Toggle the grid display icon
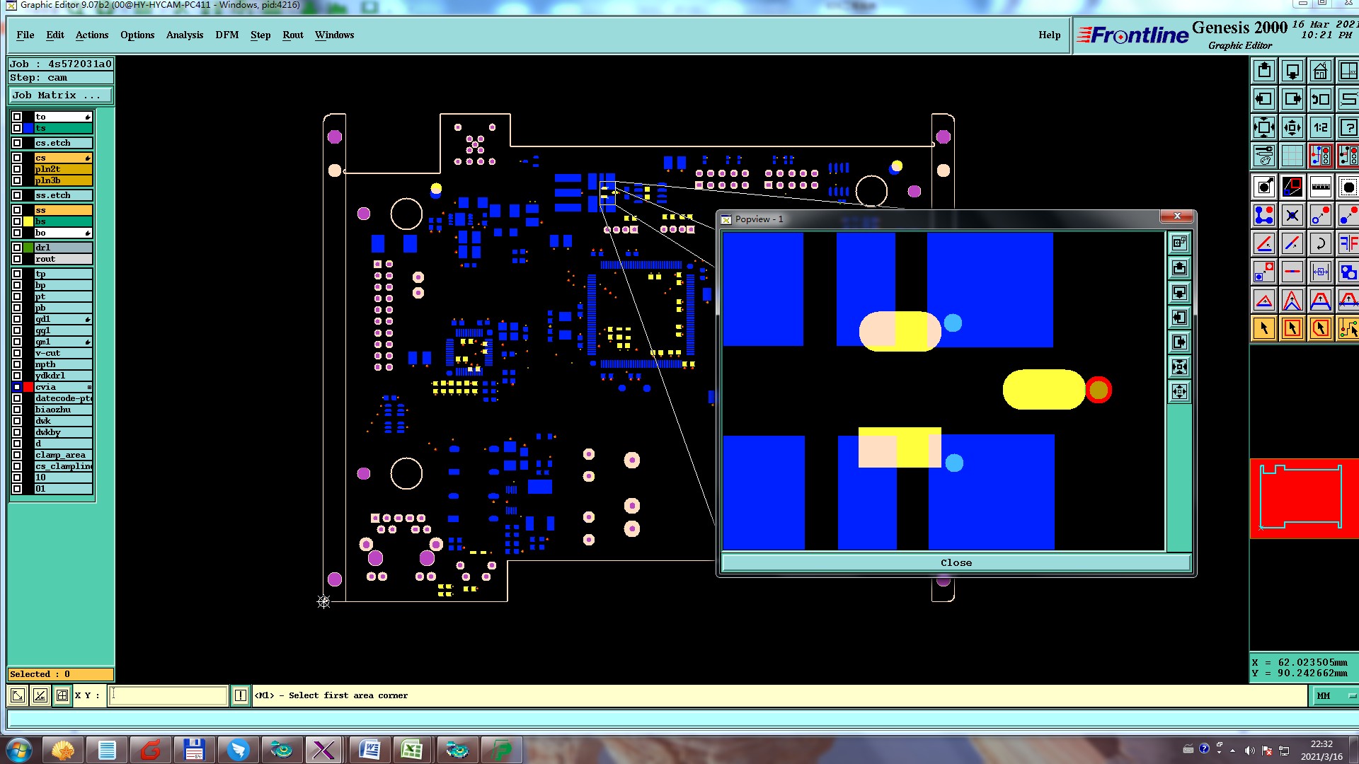1359x764 pixels. pos(1292,156)
